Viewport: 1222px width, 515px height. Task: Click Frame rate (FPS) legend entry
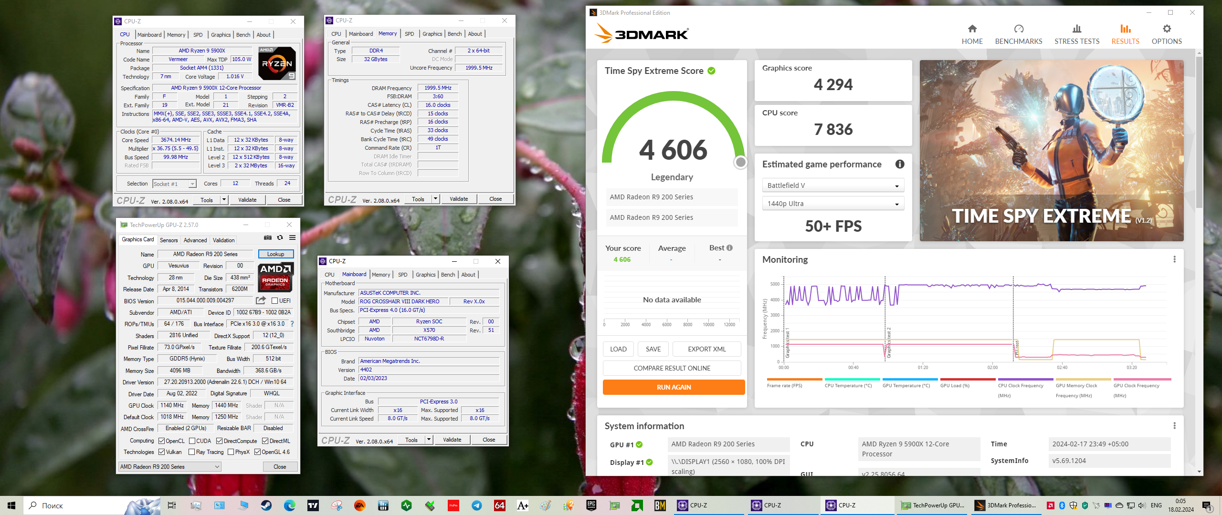point(794,384)
